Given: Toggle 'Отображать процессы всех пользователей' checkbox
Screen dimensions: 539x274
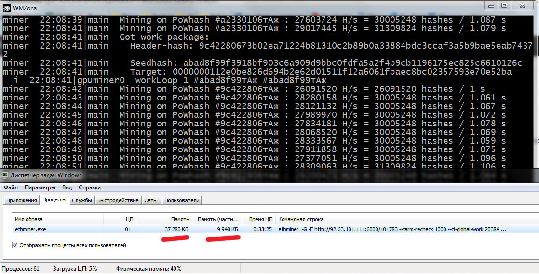Looking at the screenshot, I should pos(15,245).
